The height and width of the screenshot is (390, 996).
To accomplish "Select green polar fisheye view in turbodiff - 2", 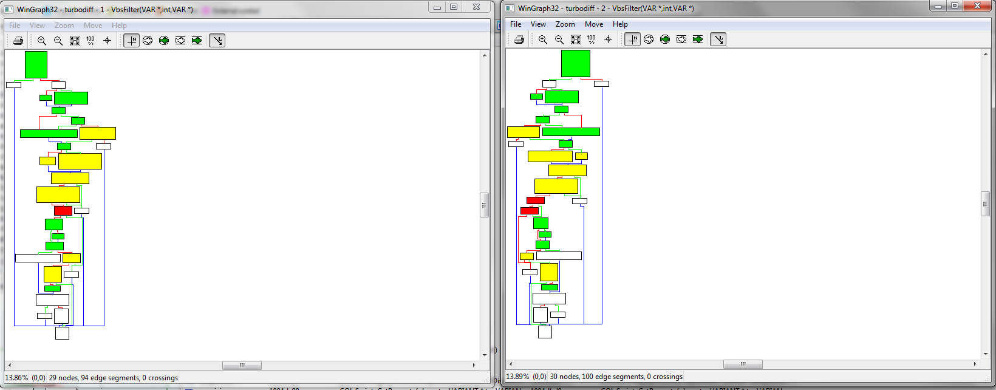I will click(x=665, y=39).
